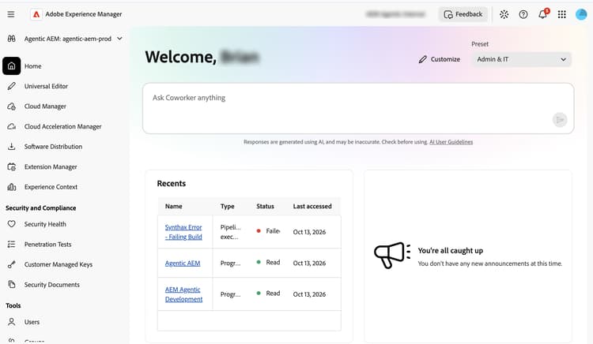Image resolution: width=593 pixels, height=344 pixels.
Task: Click the Extension Manager icon
Action: pyautogui.click(x=12, y=166)
